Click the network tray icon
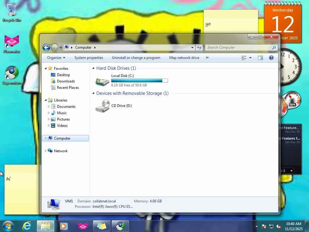The height and width of the screenshot is (232, 309). (x=271, y=226)
